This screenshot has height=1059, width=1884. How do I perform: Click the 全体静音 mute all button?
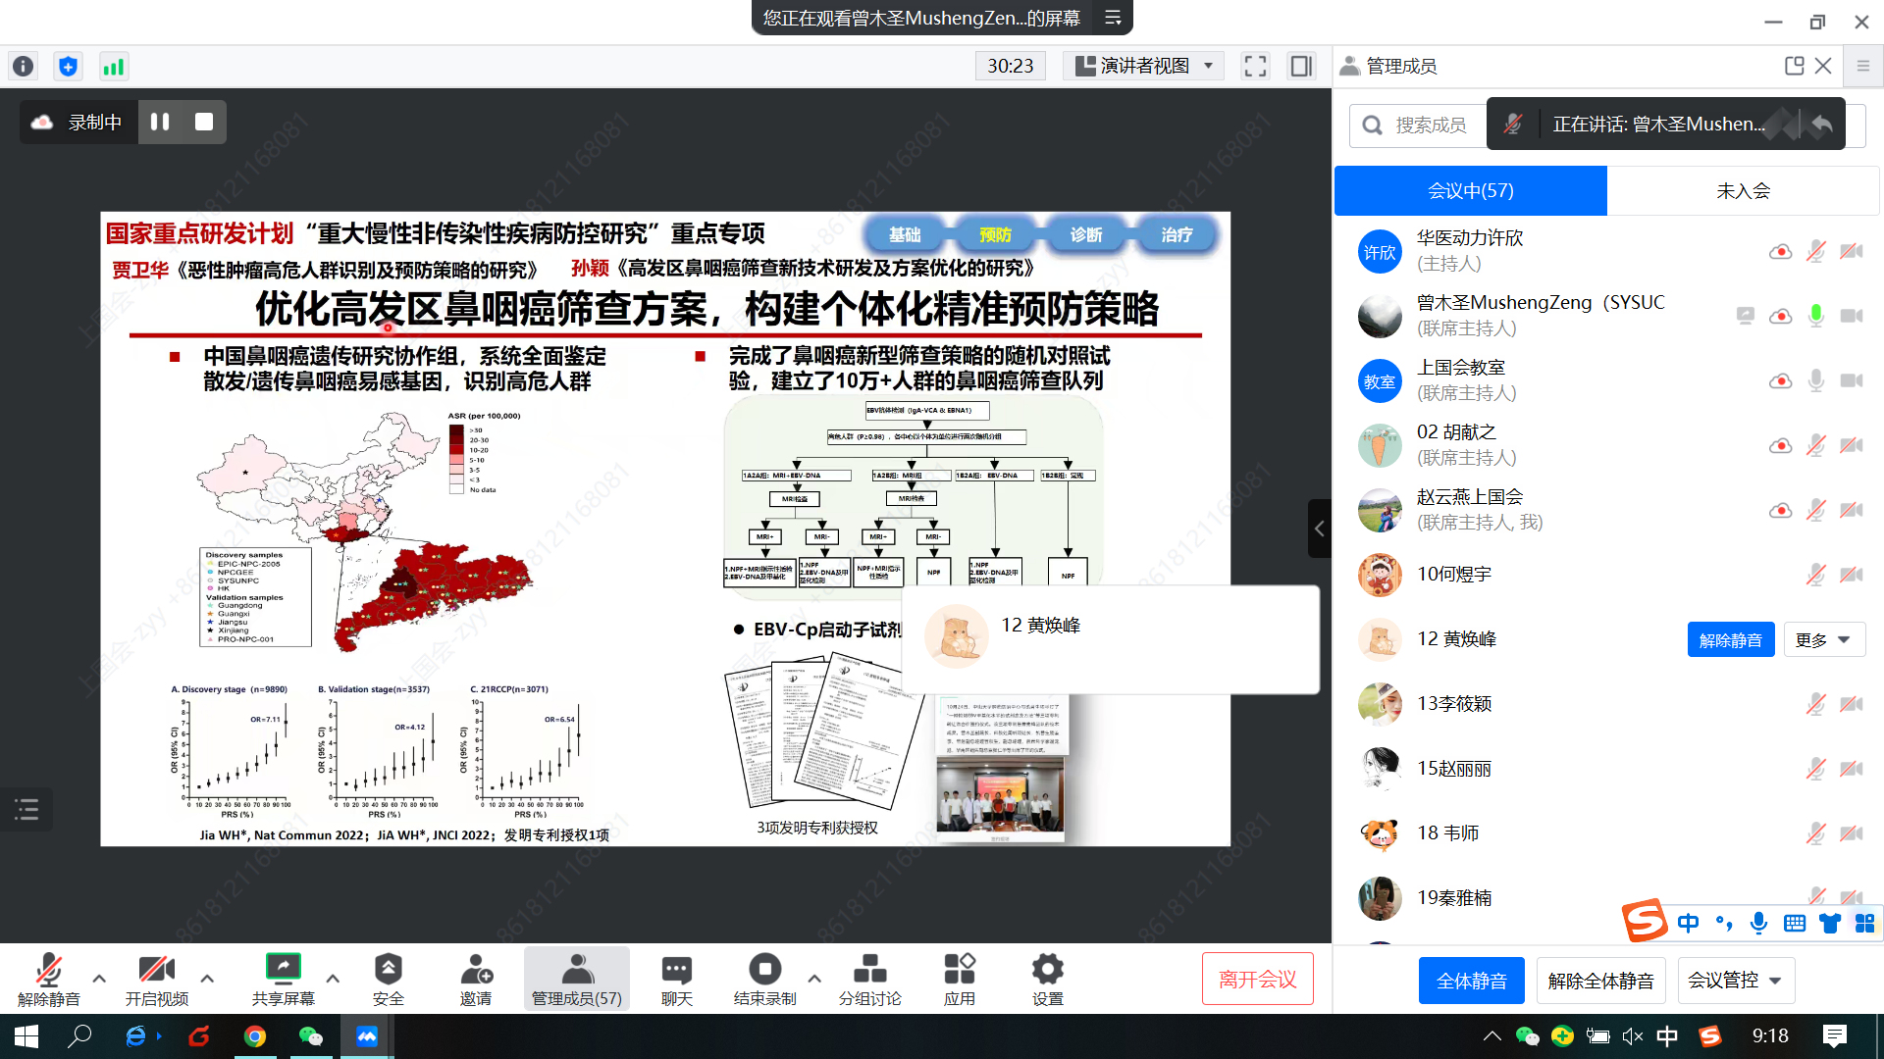pyautogui.click(x=1471, y=981)
